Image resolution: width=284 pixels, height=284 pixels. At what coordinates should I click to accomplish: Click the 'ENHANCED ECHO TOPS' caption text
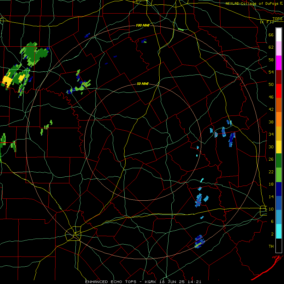(111, 282)
